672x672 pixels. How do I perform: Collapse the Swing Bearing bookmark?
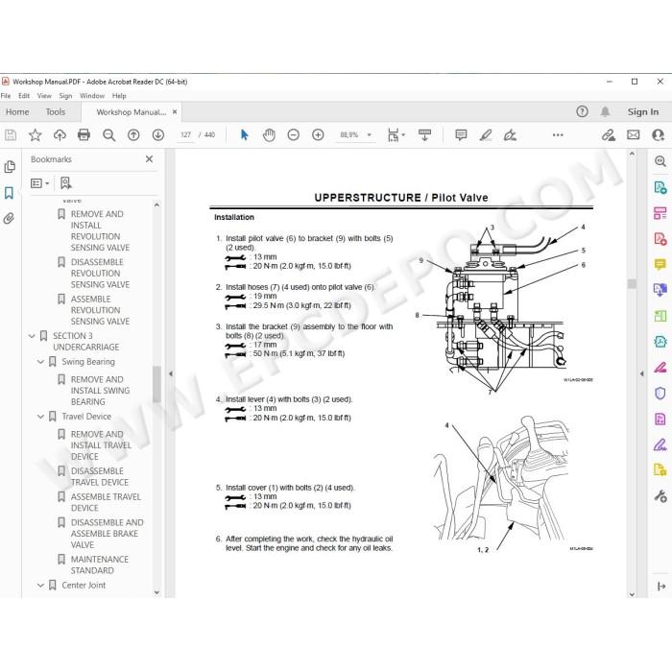pyautogui.click(x=40, y=362)
